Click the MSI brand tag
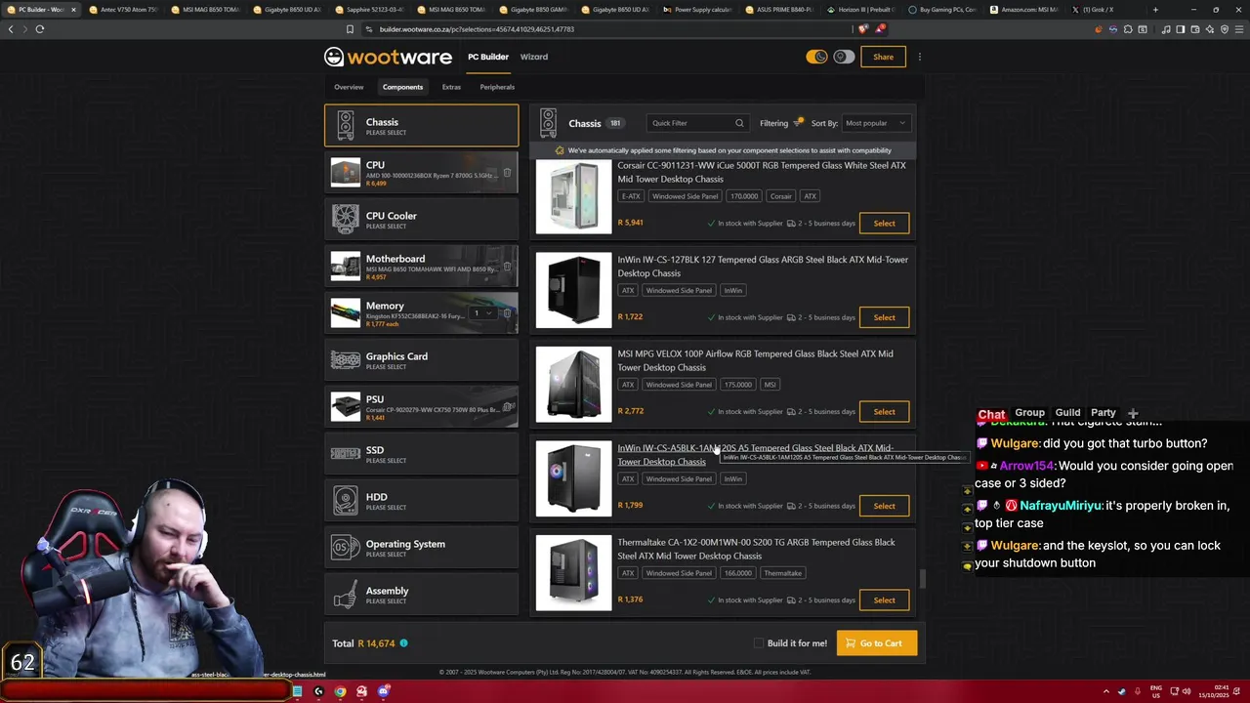Screen dimensions: 1250x703 pyautogui.click(x=770, y=385)
